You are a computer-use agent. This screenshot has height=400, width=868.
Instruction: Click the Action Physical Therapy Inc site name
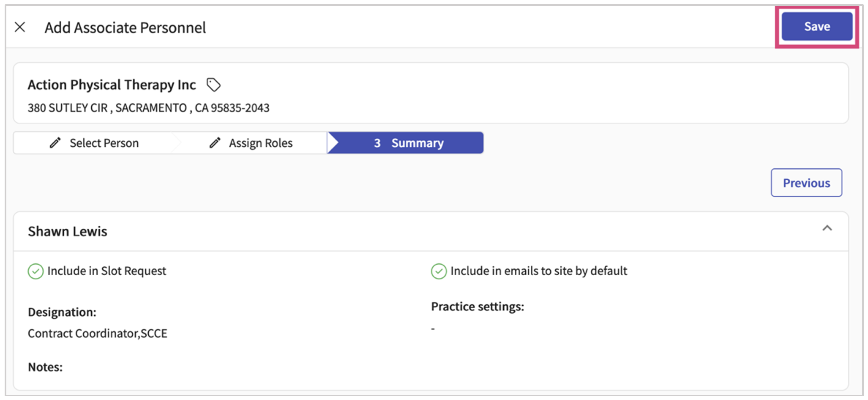pos(112,85)
